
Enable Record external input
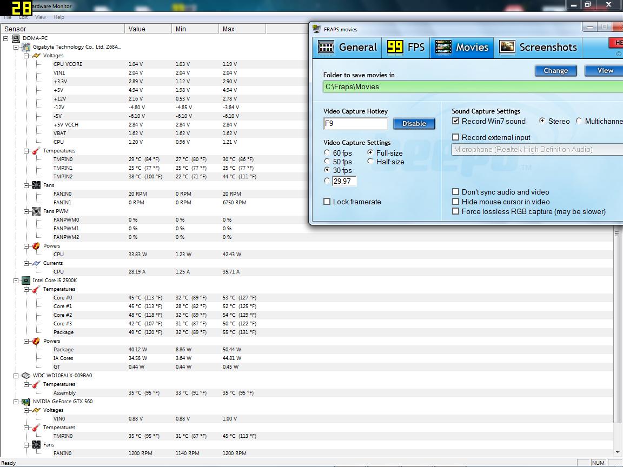456,137
